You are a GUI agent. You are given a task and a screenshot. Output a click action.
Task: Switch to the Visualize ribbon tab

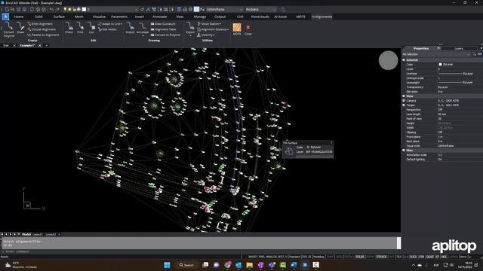click(x=99, y=17)
